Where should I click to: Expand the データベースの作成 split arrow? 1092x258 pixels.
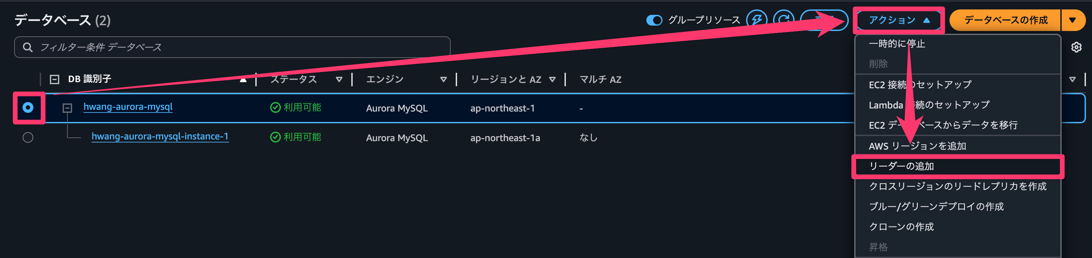1072,20
